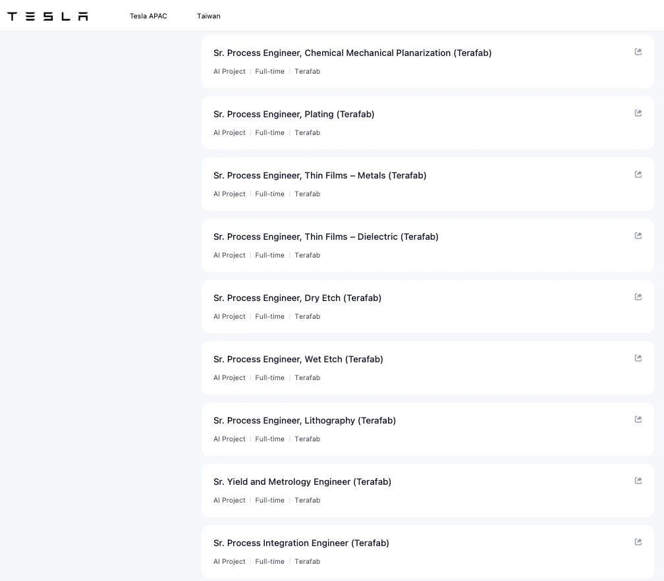Open Sr. Process Integration Engineer listing

pos(301,543)
